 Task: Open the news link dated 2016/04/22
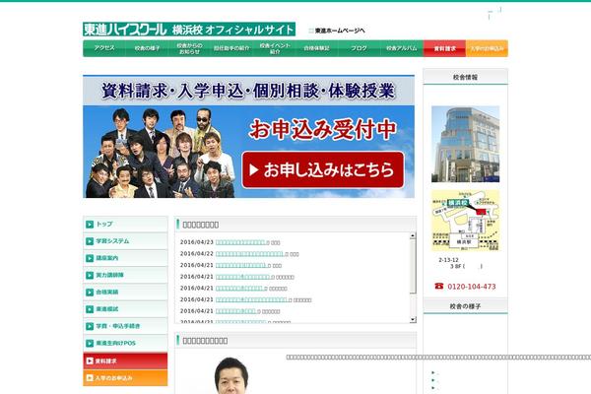(252, 254)
